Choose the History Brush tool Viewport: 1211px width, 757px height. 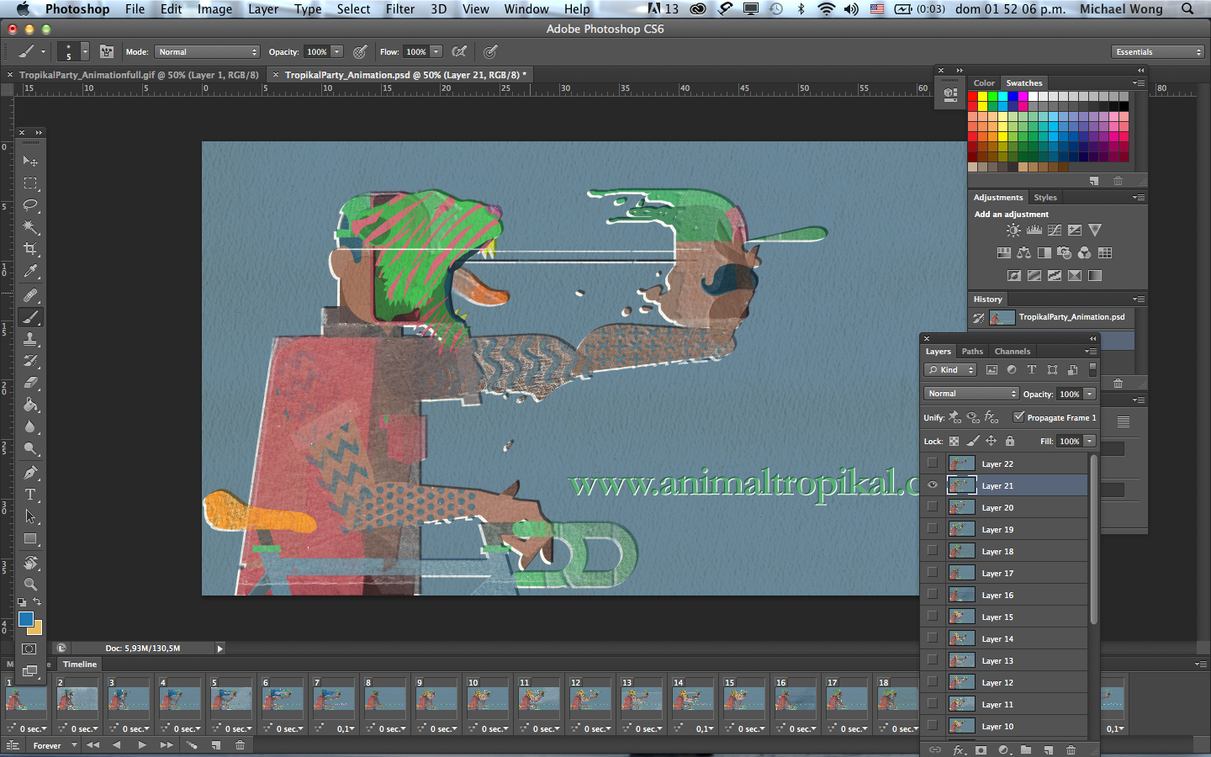click(x=30, y=361)
